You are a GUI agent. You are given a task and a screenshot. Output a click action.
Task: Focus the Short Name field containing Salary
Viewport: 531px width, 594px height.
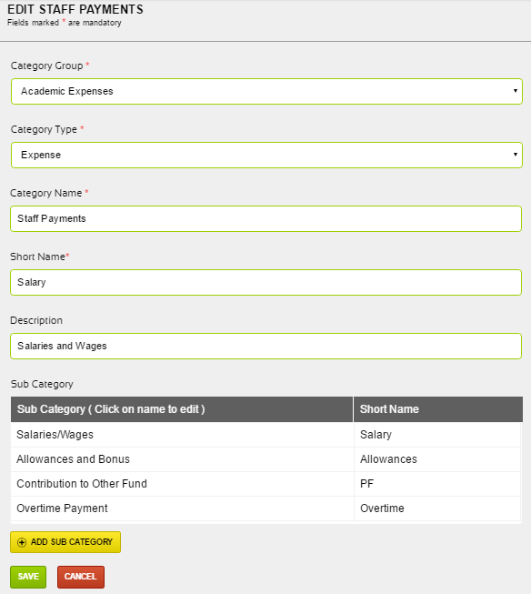265,282
